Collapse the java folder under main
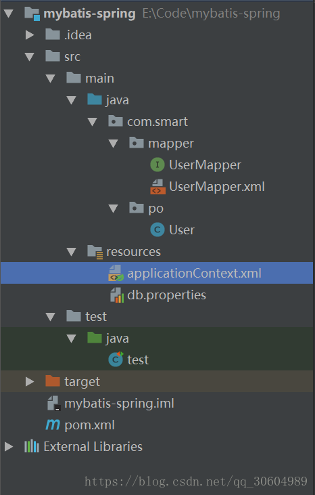Screen dimensions: 315x495 coord(72,100)
